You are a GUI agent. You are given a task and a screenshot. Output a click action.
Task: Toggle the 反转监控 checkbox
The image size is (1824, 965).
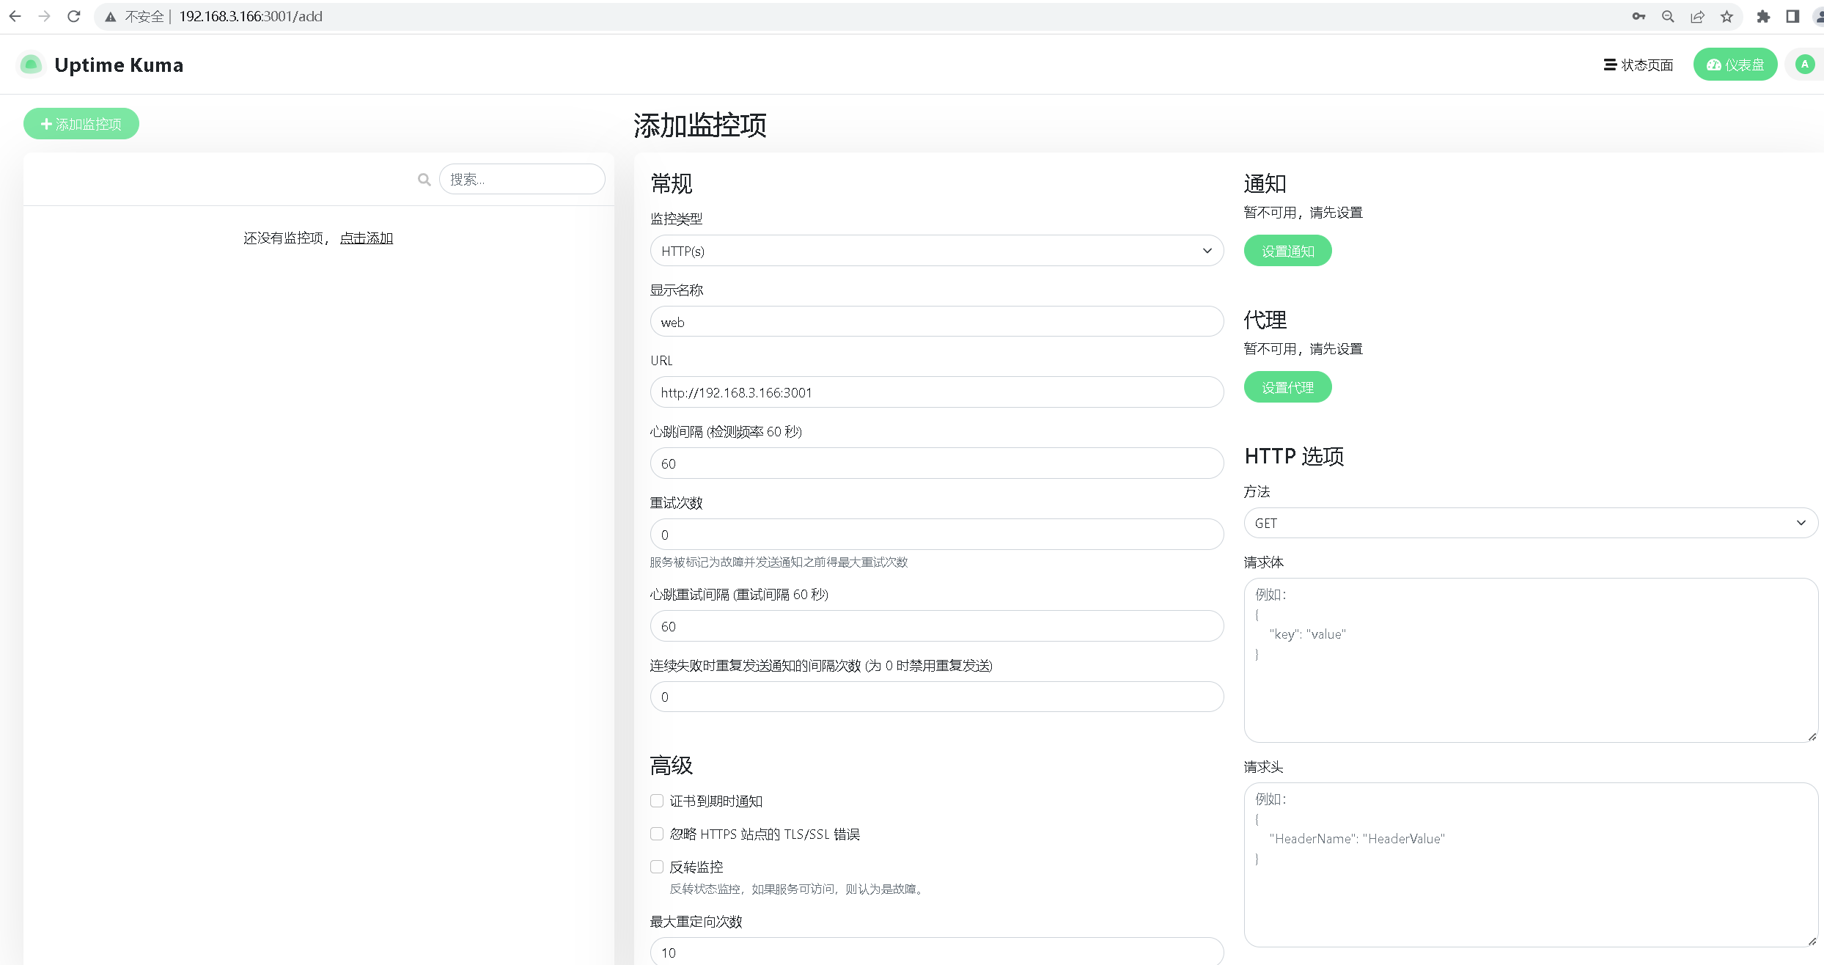coord(657,867)
